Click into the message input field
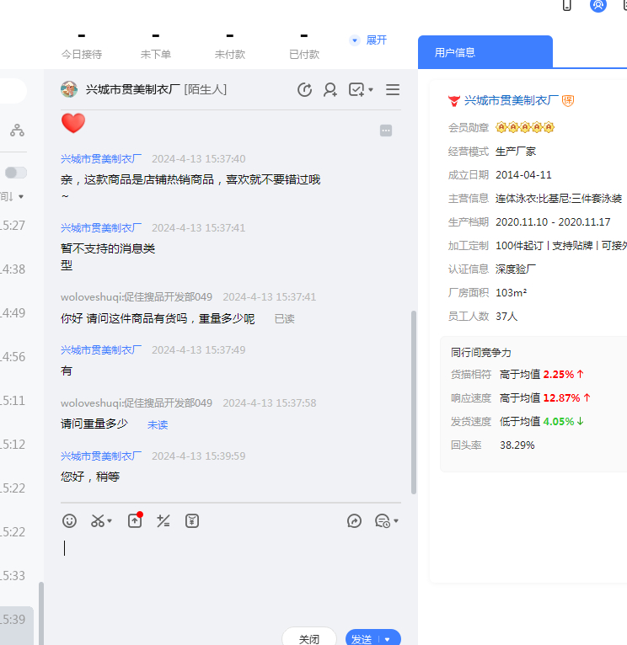627x645 pixels. (228, 573)
